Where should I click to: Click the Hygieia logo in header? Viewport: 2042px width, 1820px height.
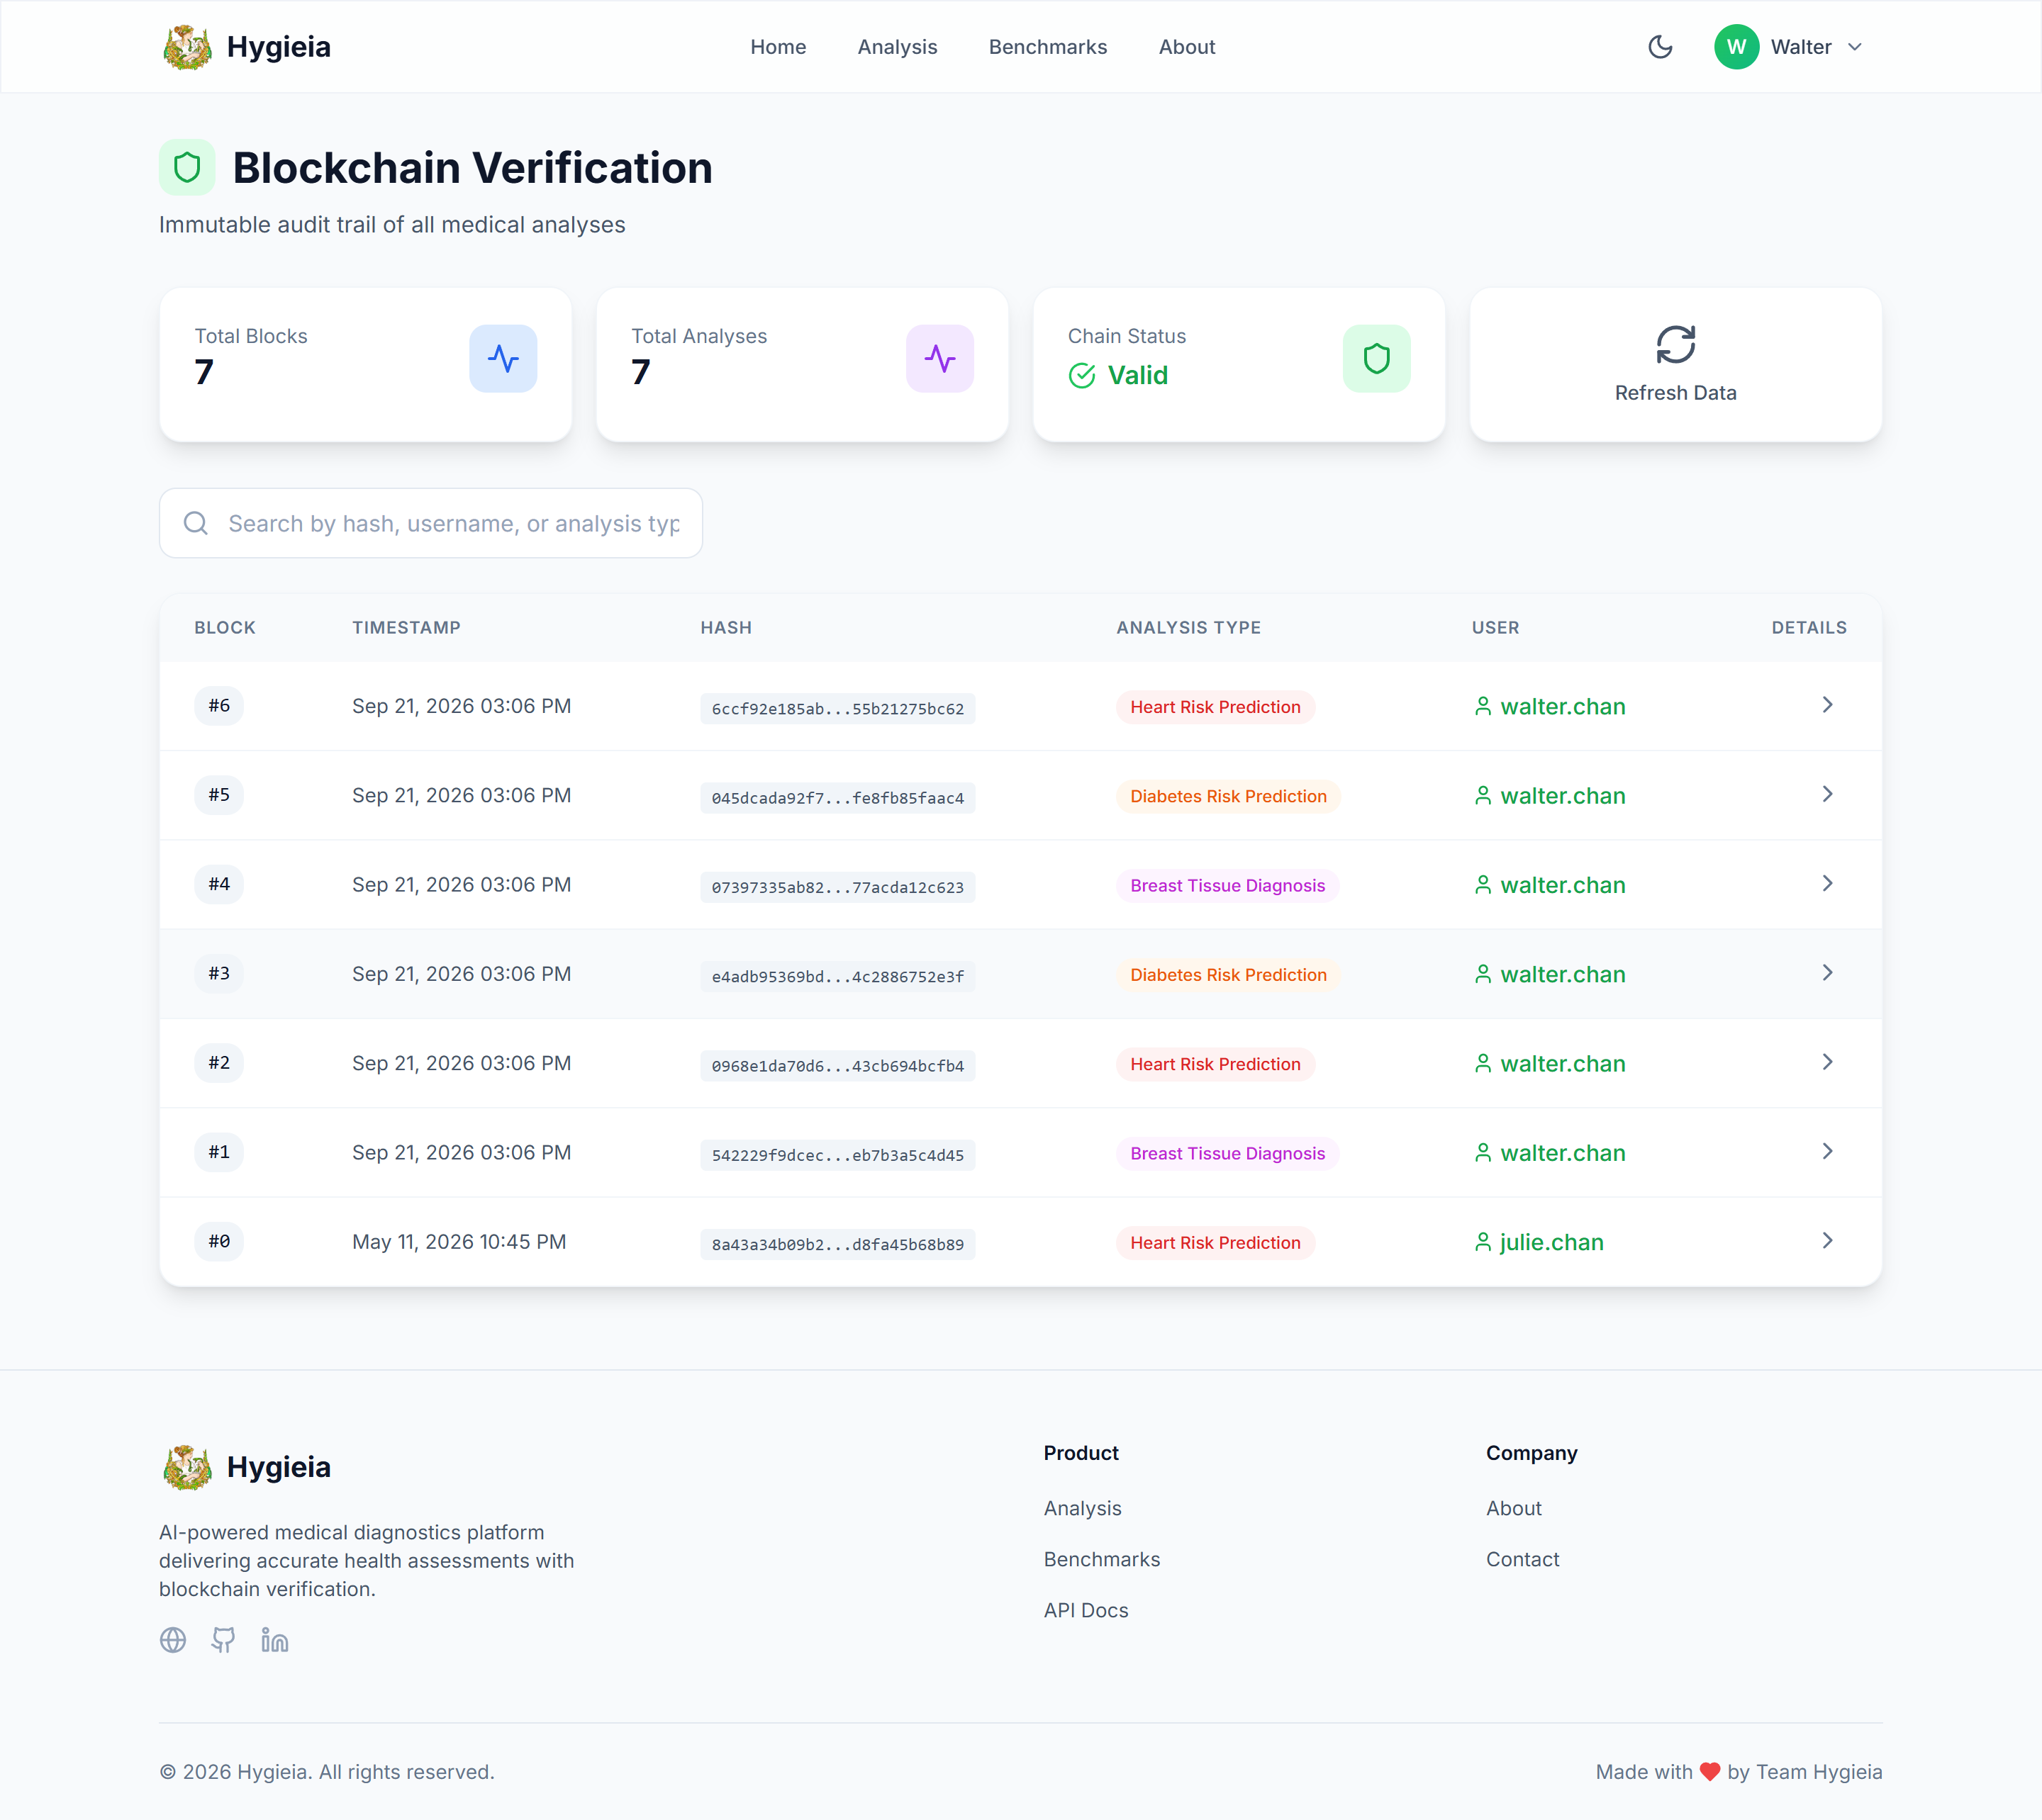point(246,47)
